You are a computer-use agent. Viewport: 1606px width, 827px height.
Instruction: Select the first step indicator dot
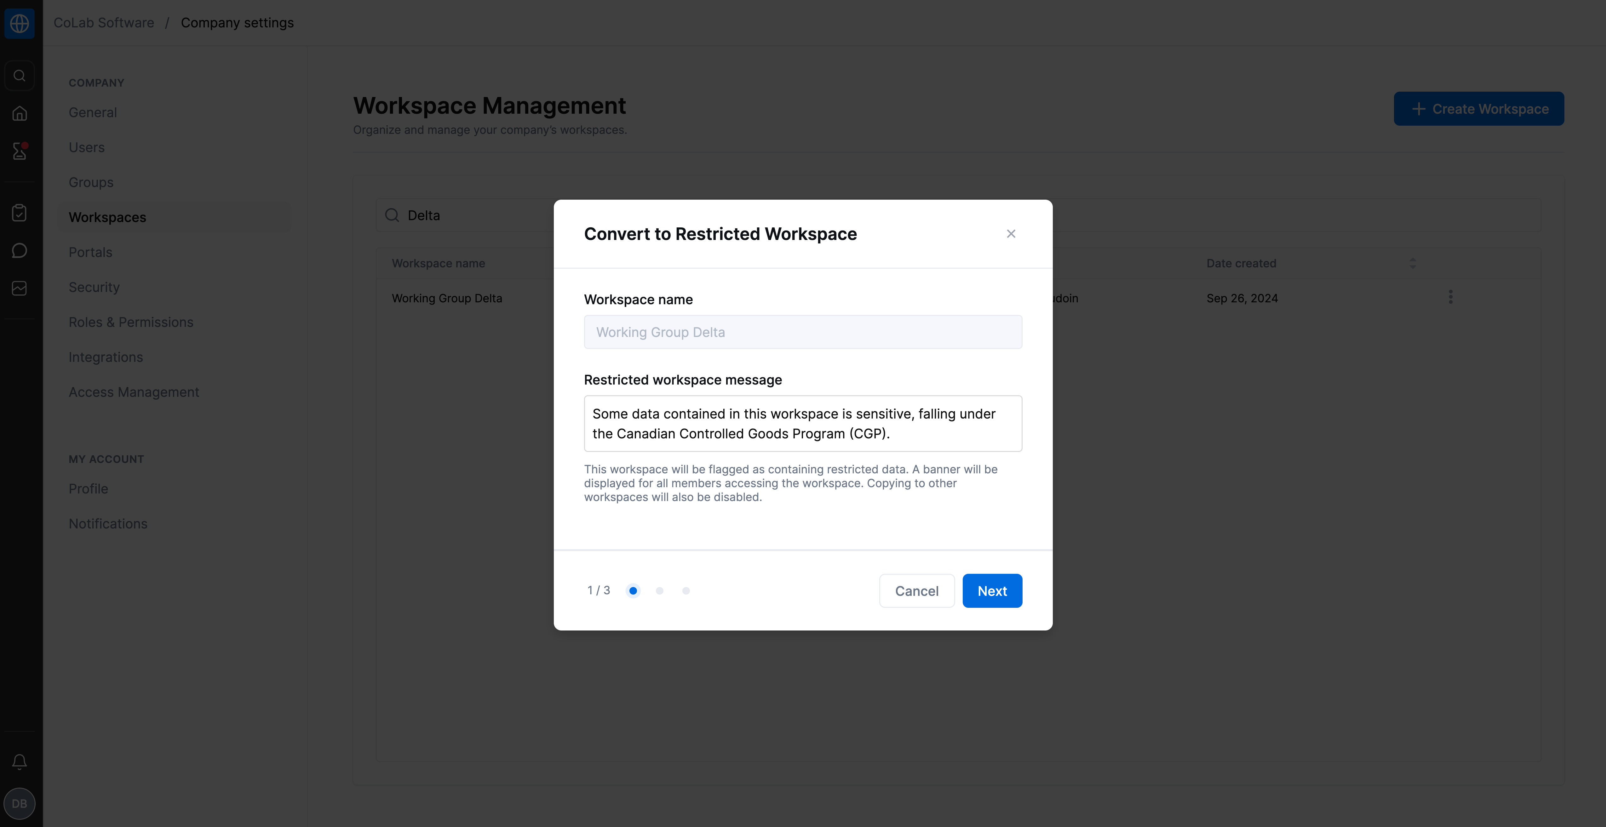pyautogui.click(x=633, y=591)
